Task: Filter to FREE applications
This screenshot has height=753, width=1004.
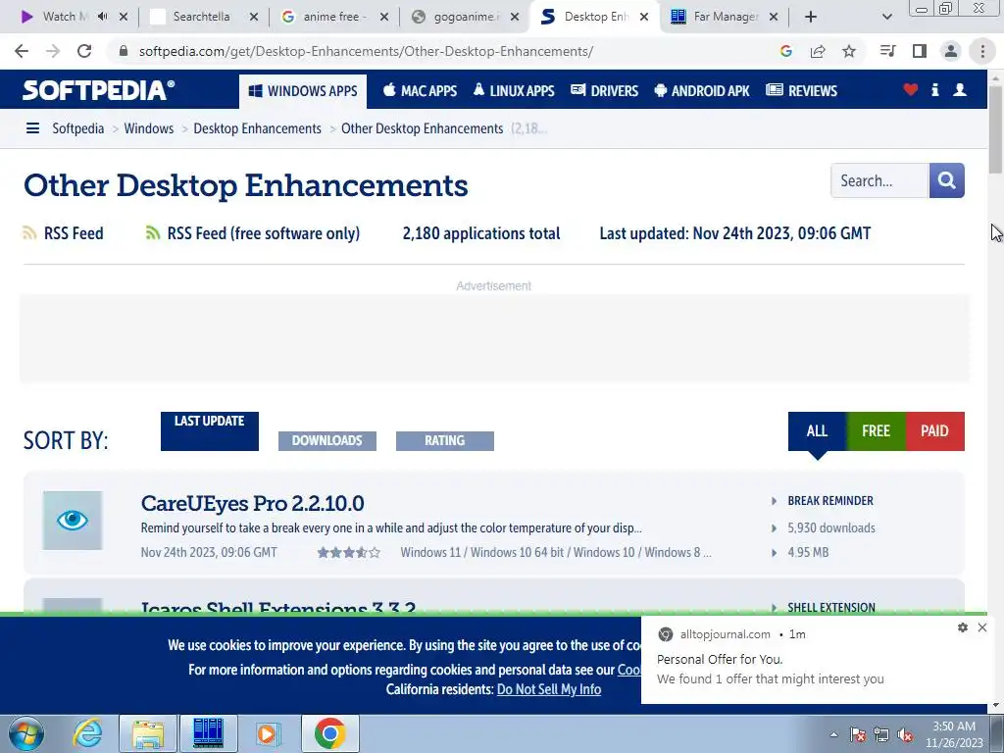Action: click(x=876, y=431)
